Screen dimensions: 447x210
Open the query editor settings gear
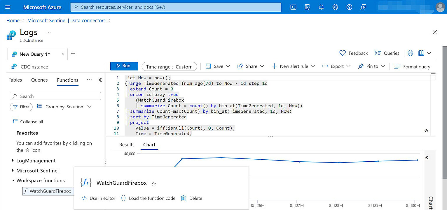pyautogui.click(x=410, y=53)
